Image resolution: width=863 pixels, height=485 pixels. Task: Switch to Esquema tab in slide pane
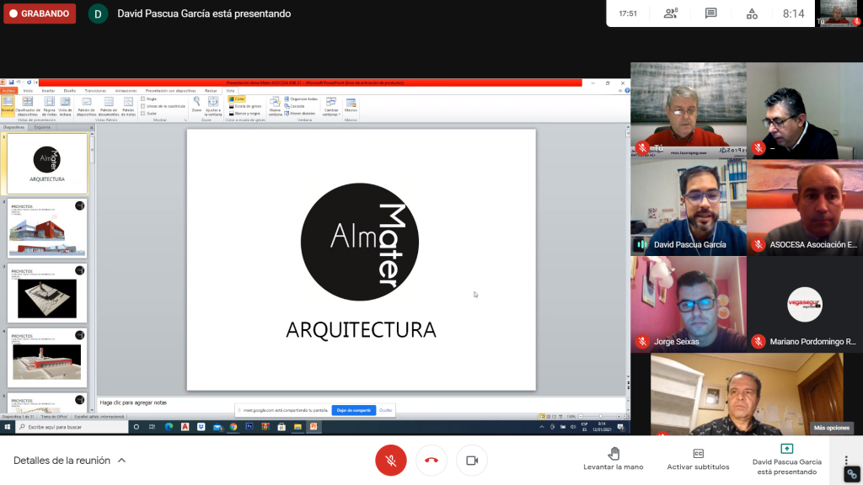coord(42,127)
